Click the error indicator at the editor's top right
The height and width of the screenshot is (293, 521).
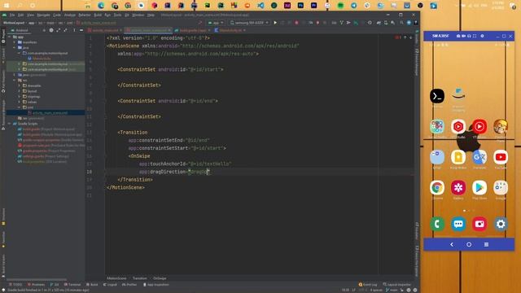click(398, 37)
